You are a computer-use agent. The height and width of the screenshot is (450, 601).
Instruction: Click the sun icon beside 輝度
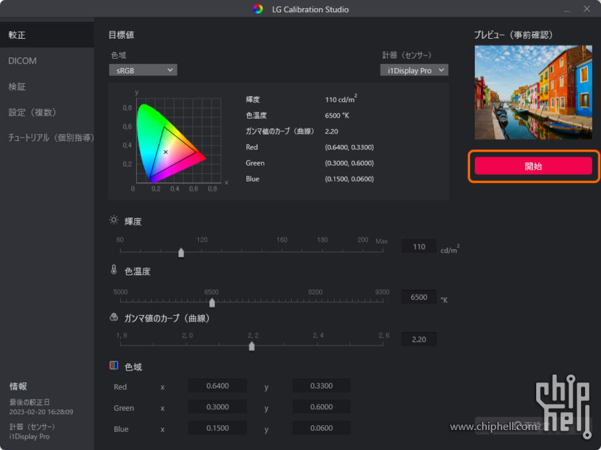click(x=114, y=220)
